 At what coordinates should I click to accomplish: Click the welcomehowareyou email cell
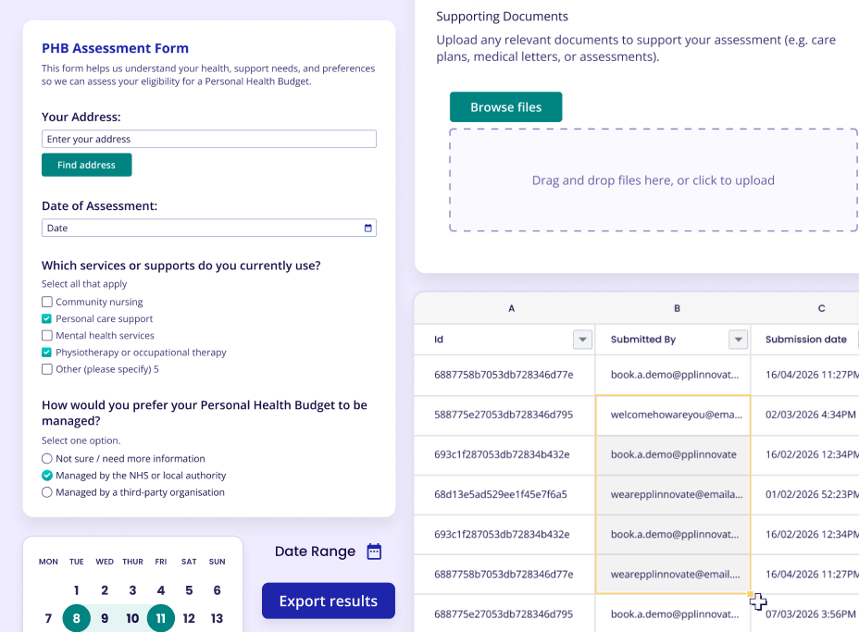click(x=673, y=415)
